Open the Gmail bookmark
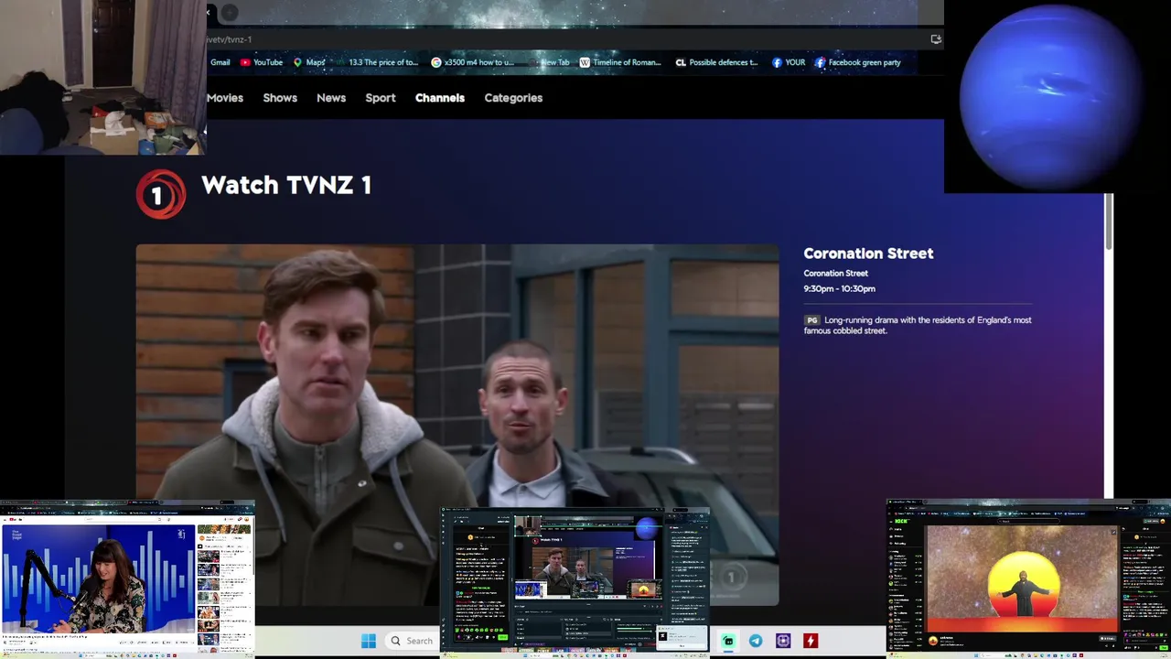 [220, 62]
